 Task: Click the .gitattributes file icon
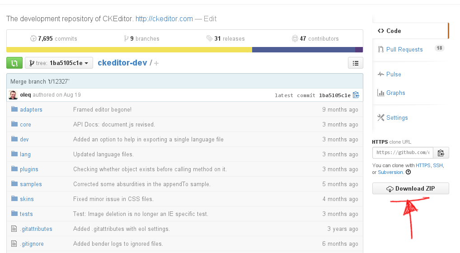14,228
